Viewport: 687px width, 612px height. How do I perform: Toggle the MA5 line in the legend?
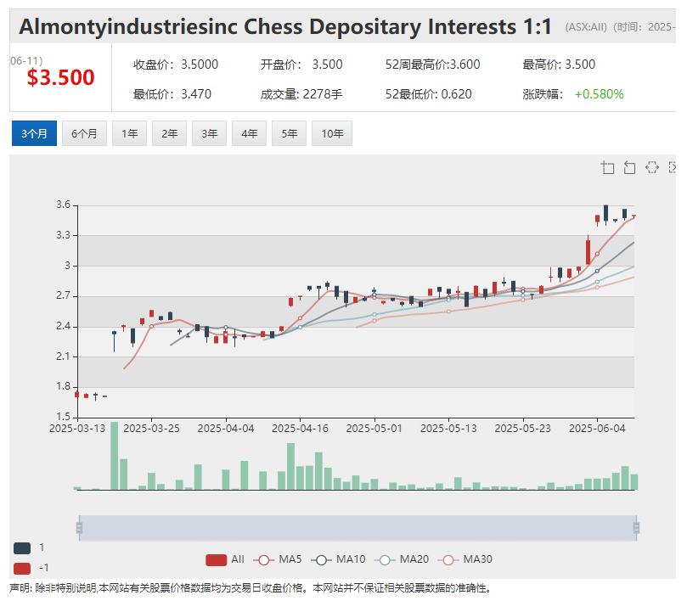279,559
